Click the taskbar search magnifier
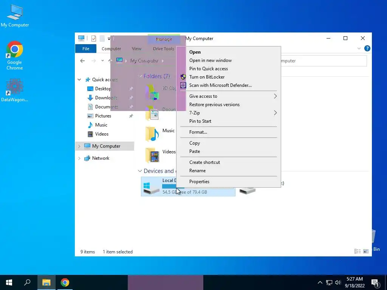 tap(27, 282)
